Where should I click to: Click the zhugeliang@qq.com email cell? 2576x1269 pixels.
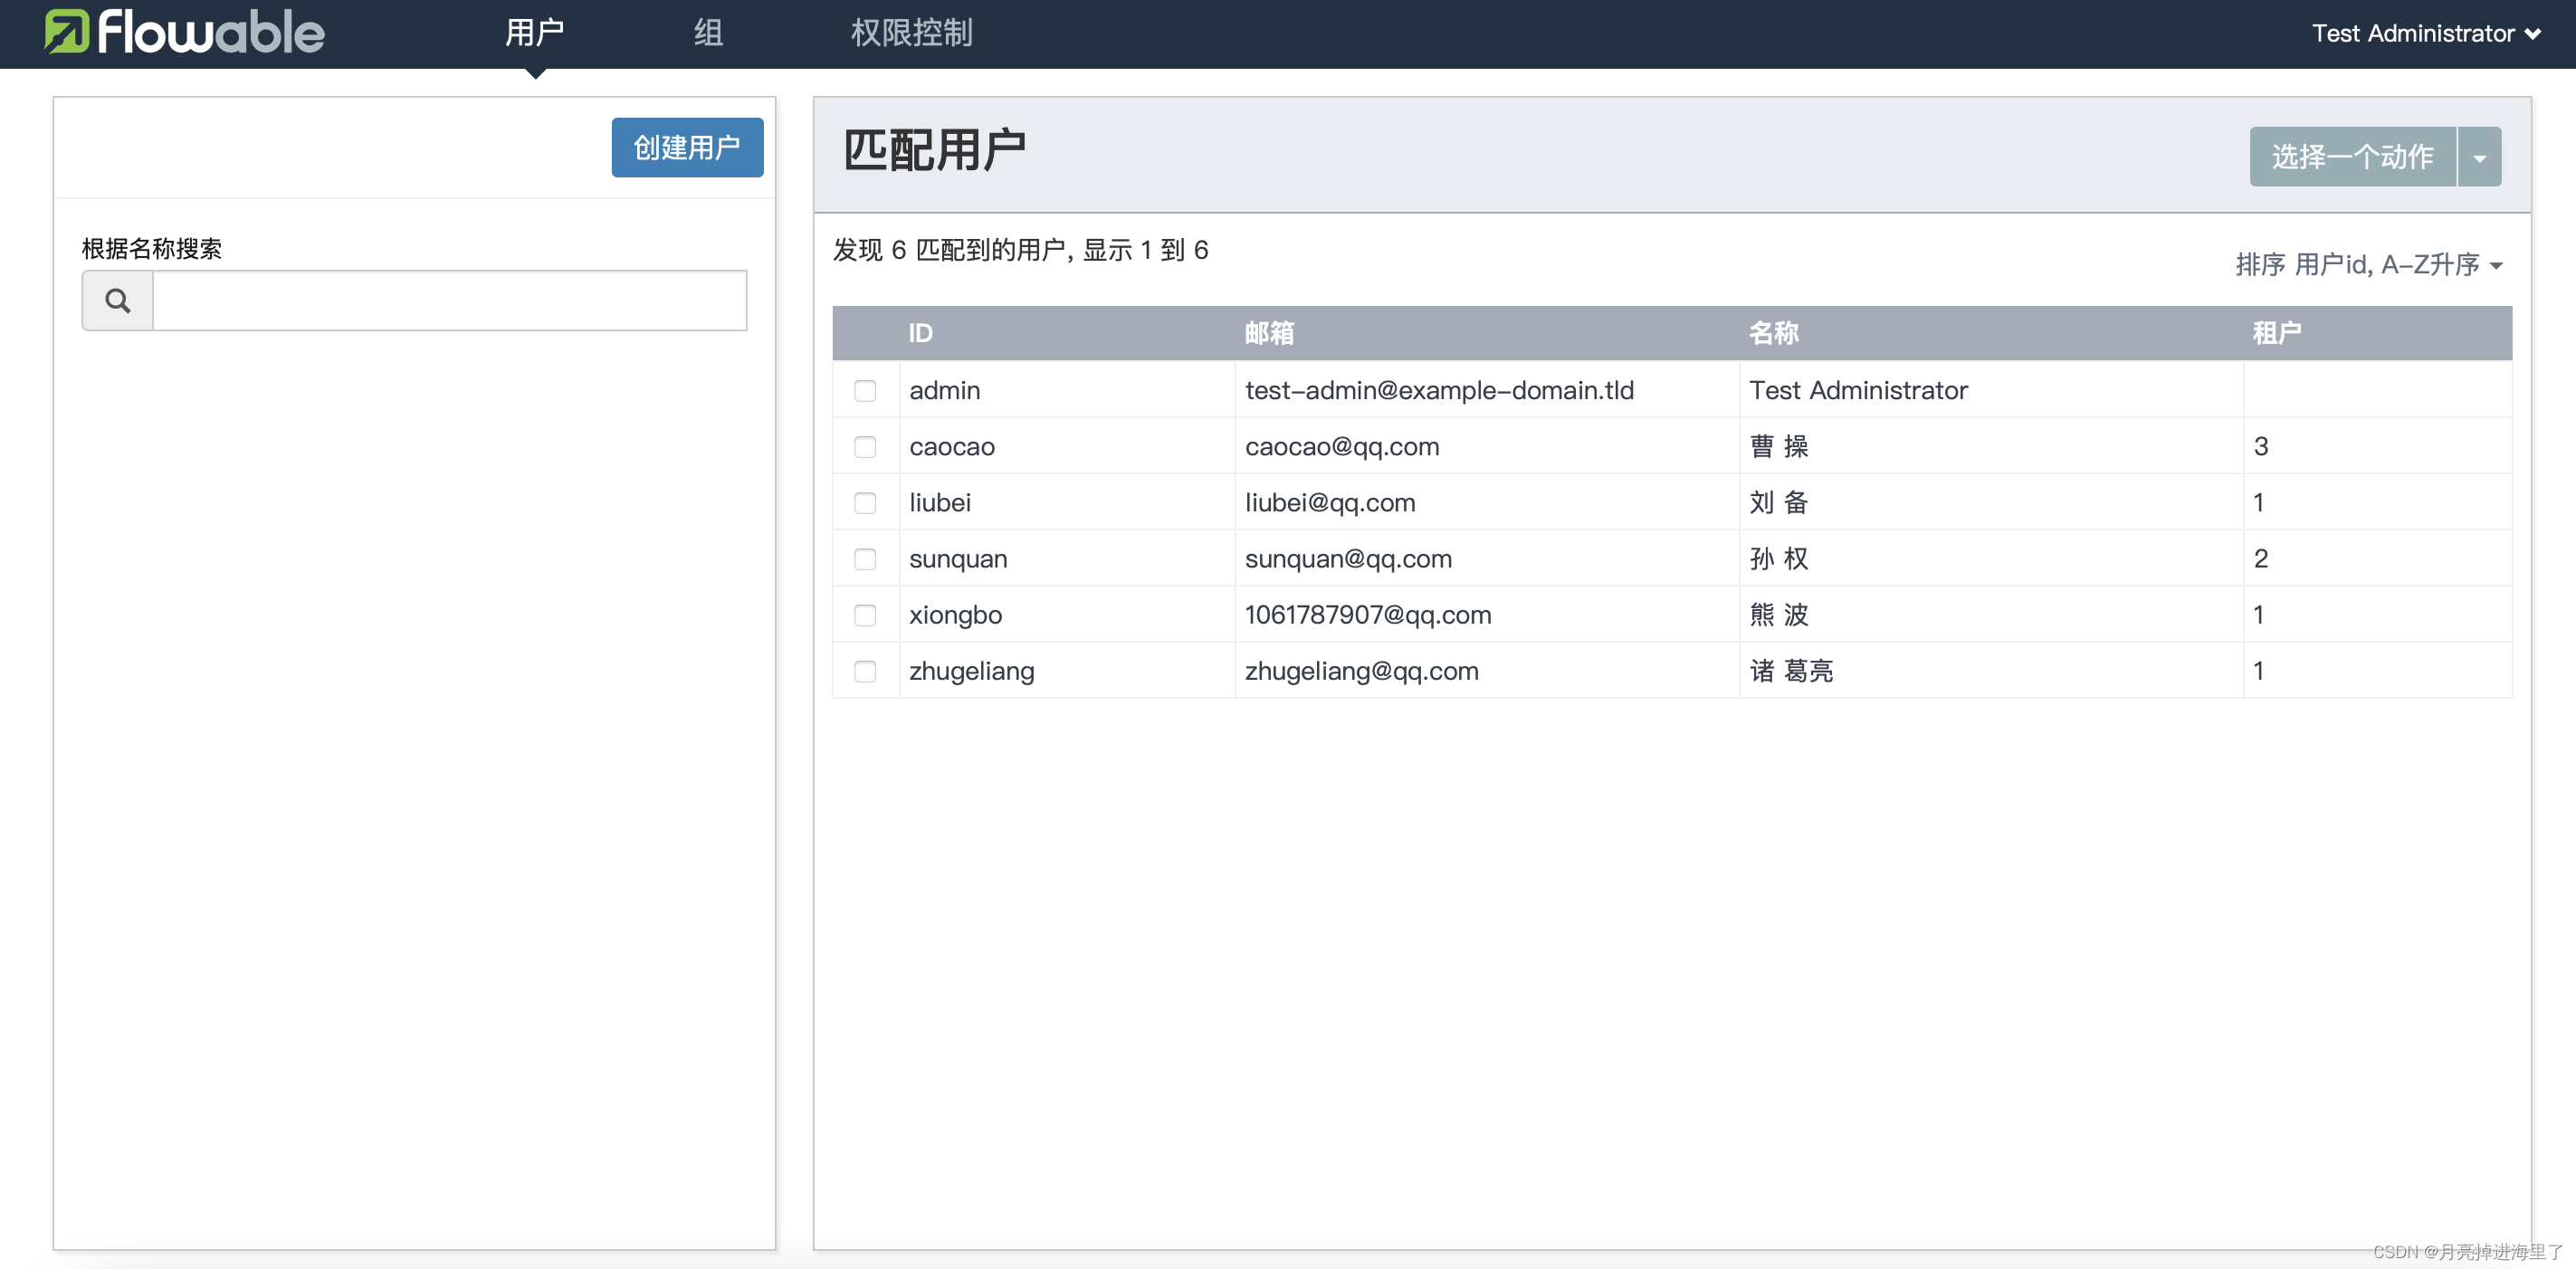click(x=1486, y=670)
